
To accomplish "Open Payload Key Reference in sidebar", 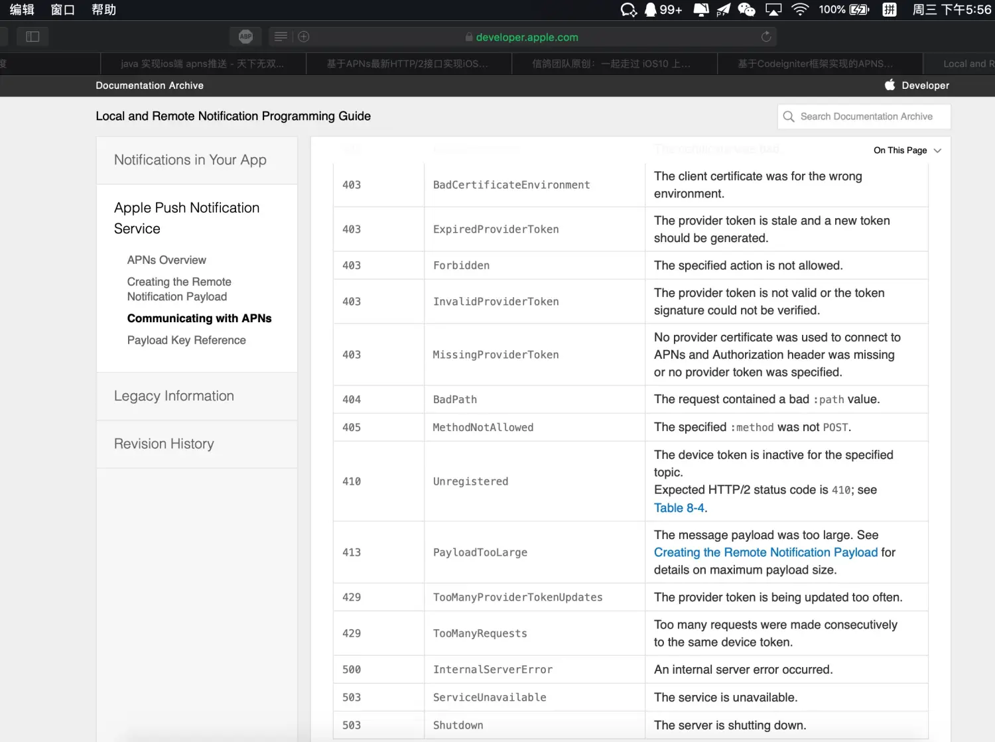I will click(186, 340).
